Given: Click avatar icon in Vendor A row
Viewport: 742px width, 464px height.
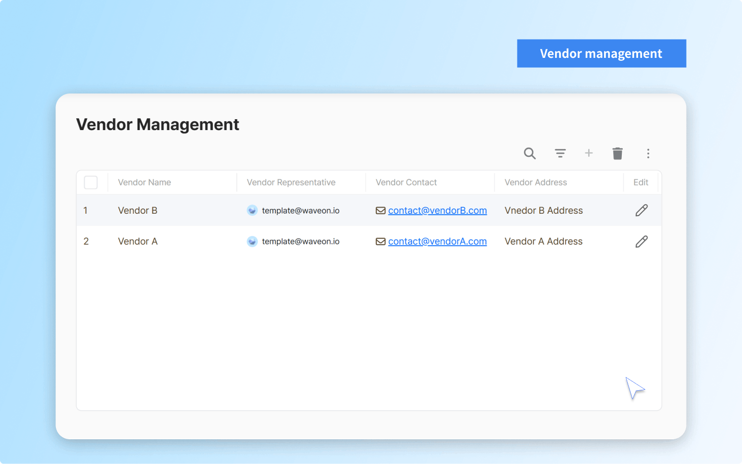Looking at the screenshot, I should tap(252, 241).
